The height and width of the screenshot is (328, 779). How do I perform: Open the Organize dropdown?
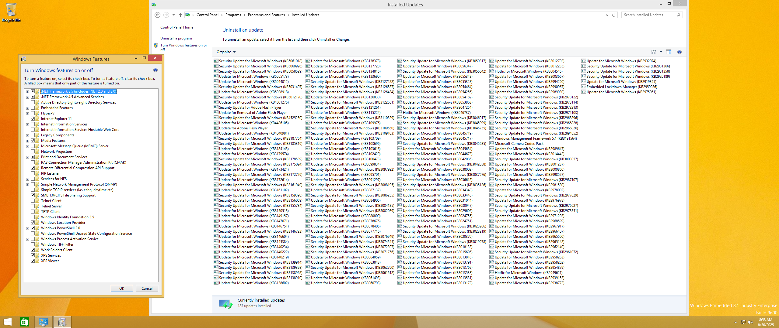point(226,52)
